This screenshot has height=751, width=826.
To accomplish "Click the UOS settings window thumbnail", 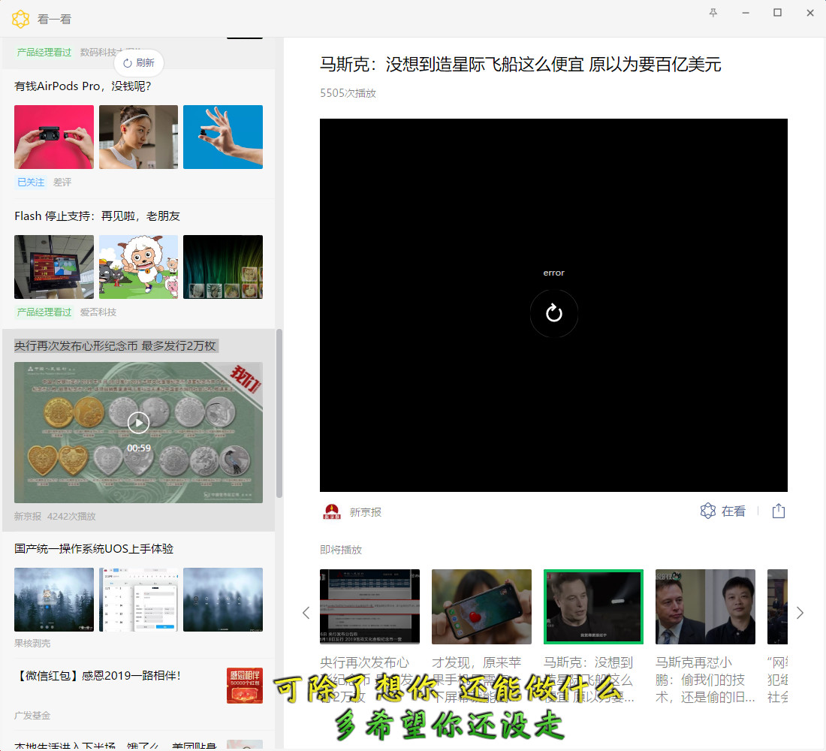I will click(x=139, y=599).
